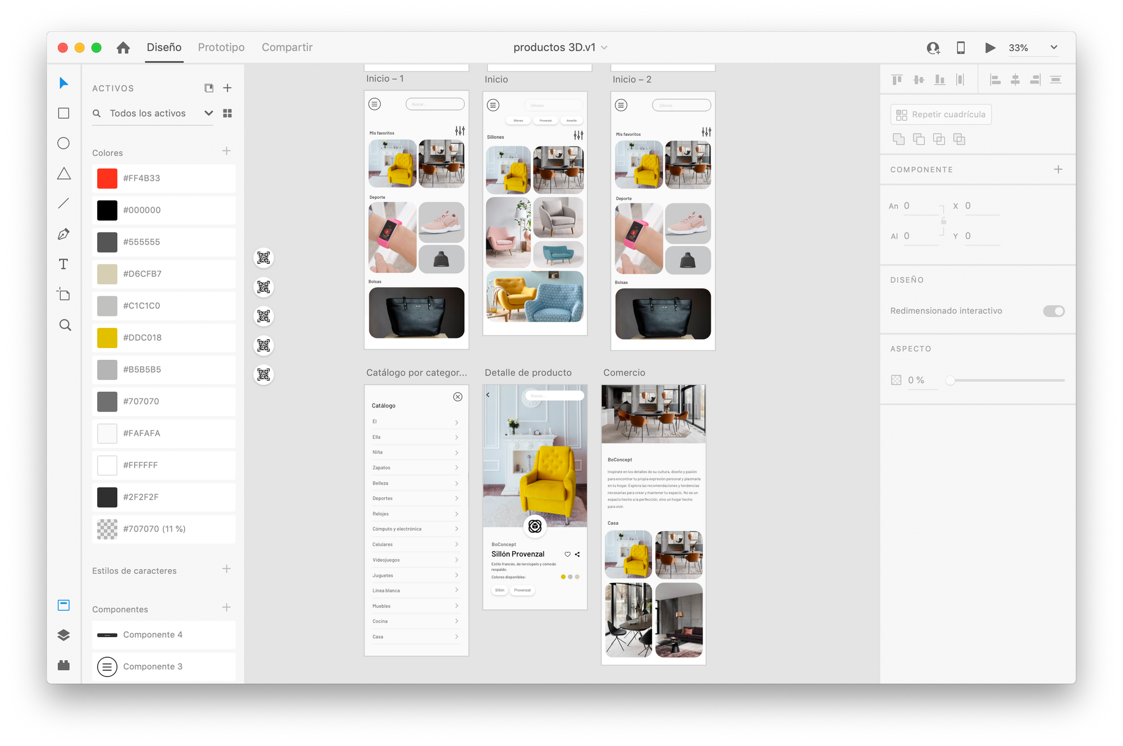Click the align top icon
The width and height of the screenshot is (1123, 746).
897,80
